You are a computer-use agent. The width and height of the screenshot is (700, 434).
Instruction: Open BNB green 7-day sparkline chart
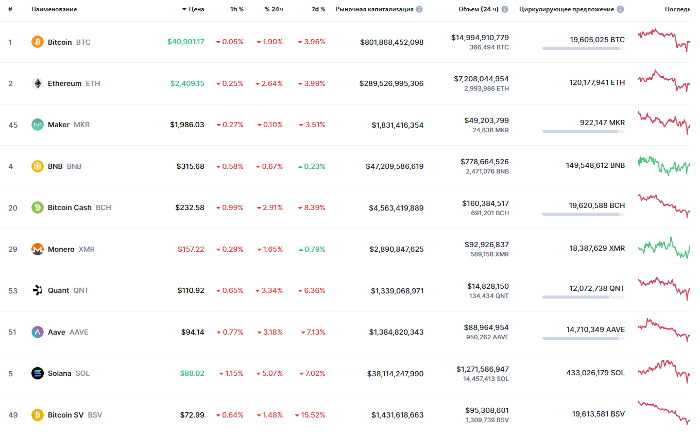[664, 165]
